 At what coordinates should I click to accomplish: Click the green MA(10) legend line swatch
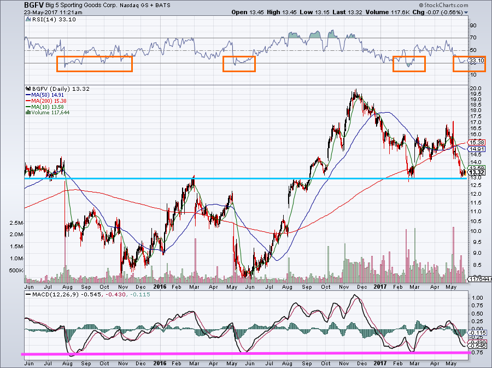(x=28, y=107)
